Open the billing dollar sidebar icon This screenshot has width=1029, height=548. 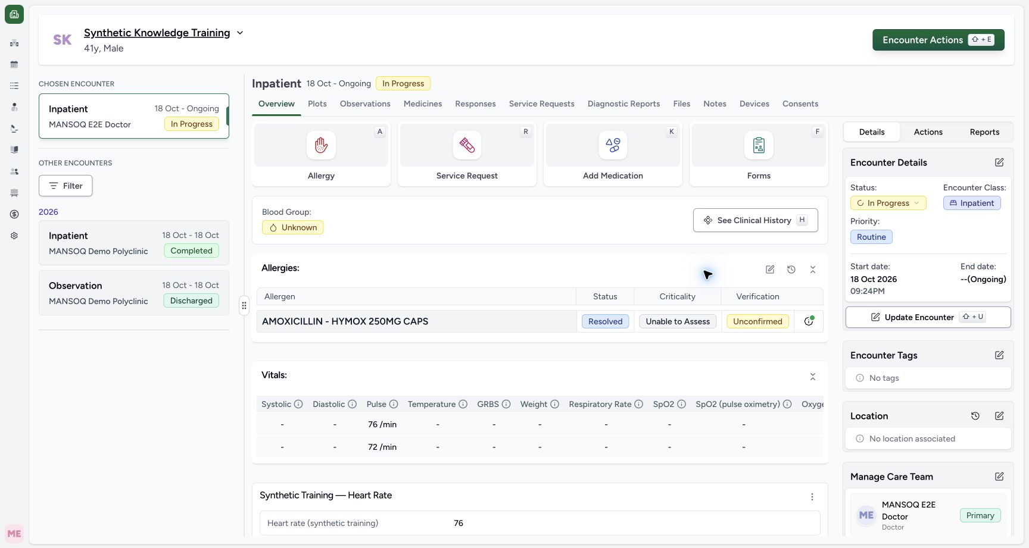14,214
